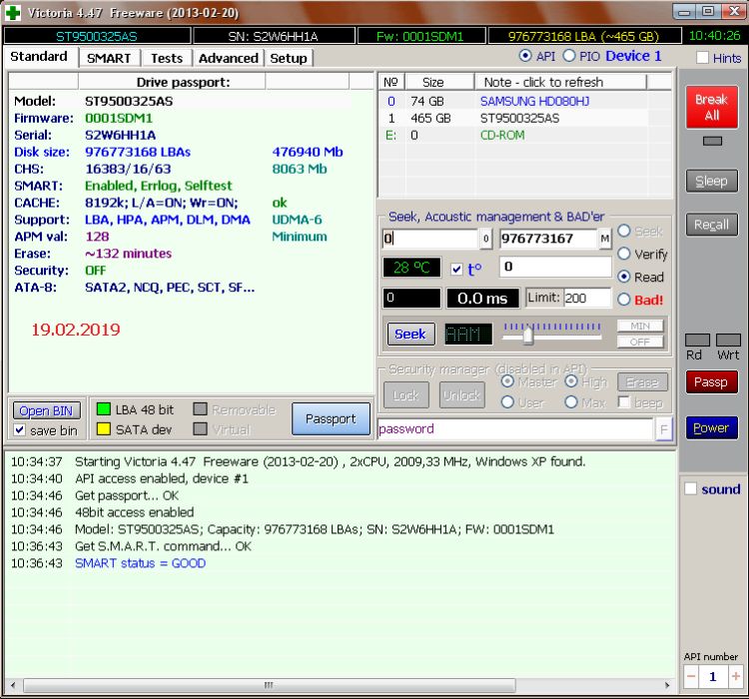Click the green cross Victoria app icon

pos(12,13)
